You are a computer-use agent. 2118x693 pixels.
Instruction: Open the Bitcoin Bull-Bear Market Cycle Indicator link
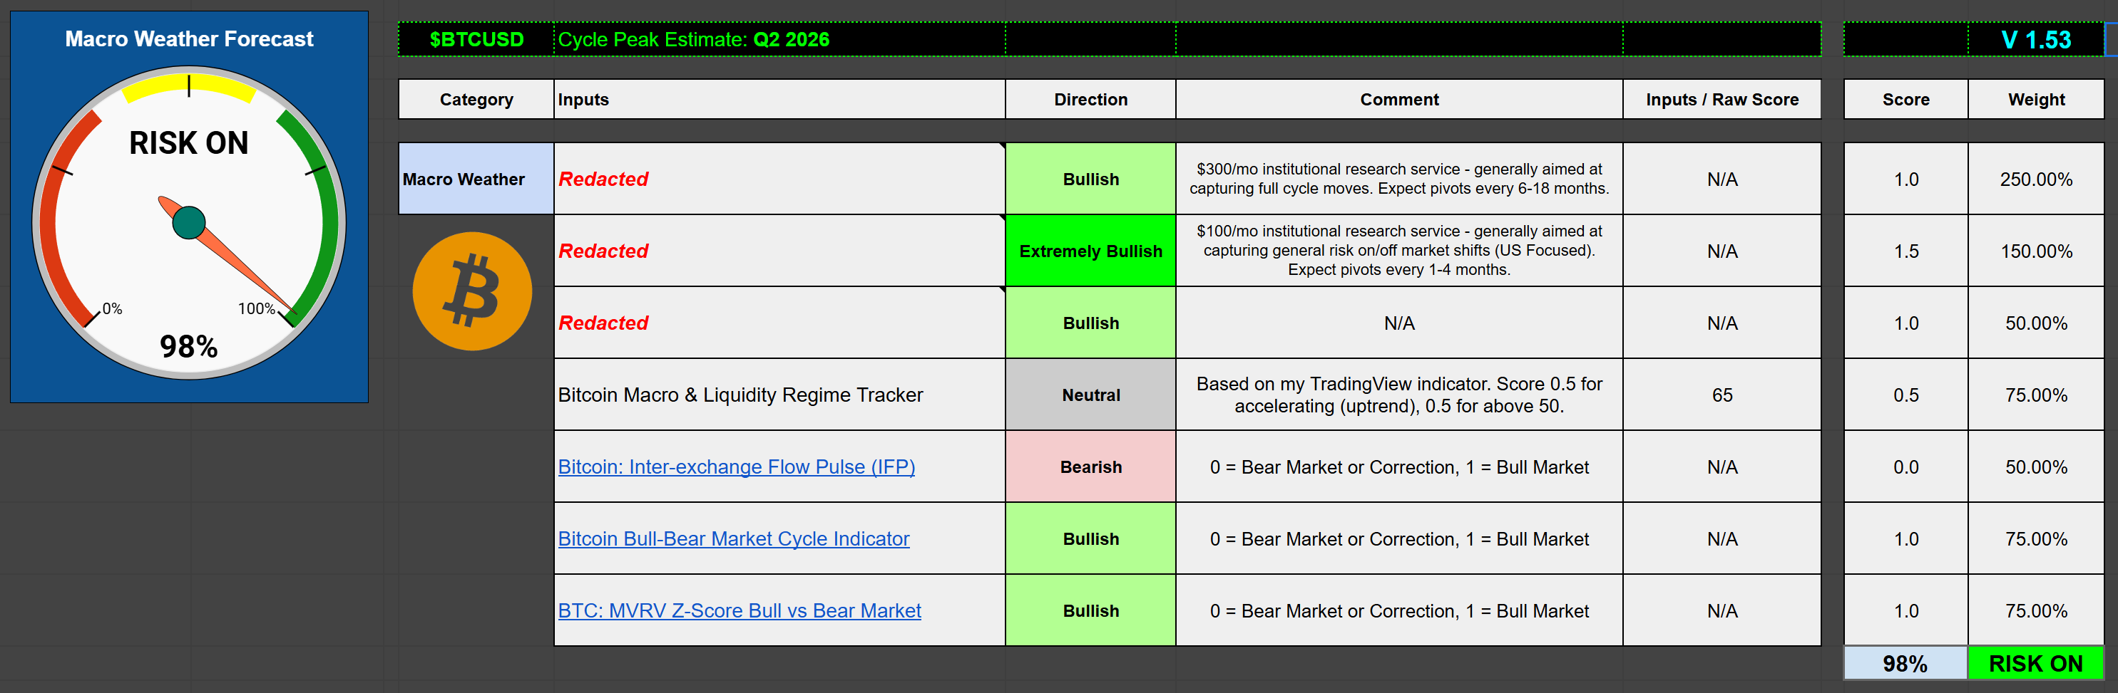coord(733,538)
